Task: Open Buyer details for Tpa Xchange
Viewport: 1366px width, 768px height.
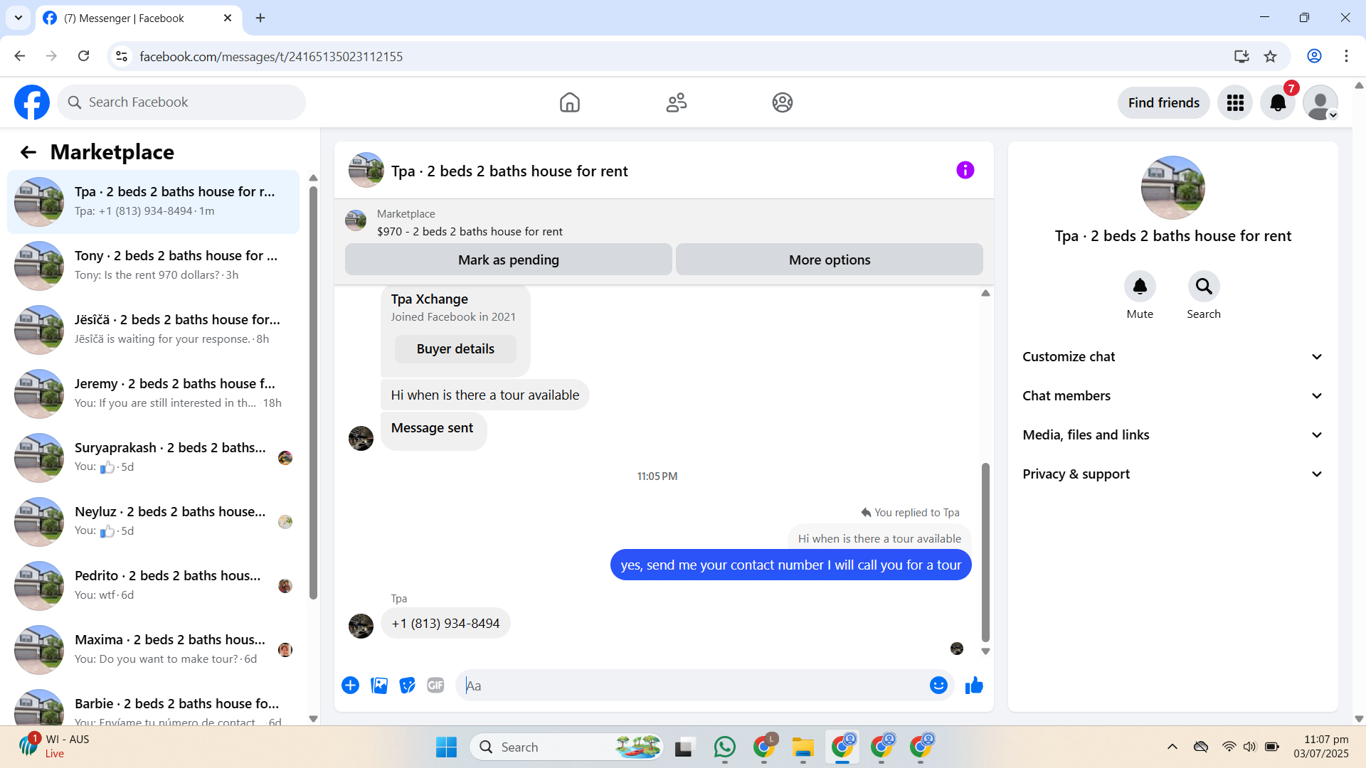Action: tap(455, 349)
